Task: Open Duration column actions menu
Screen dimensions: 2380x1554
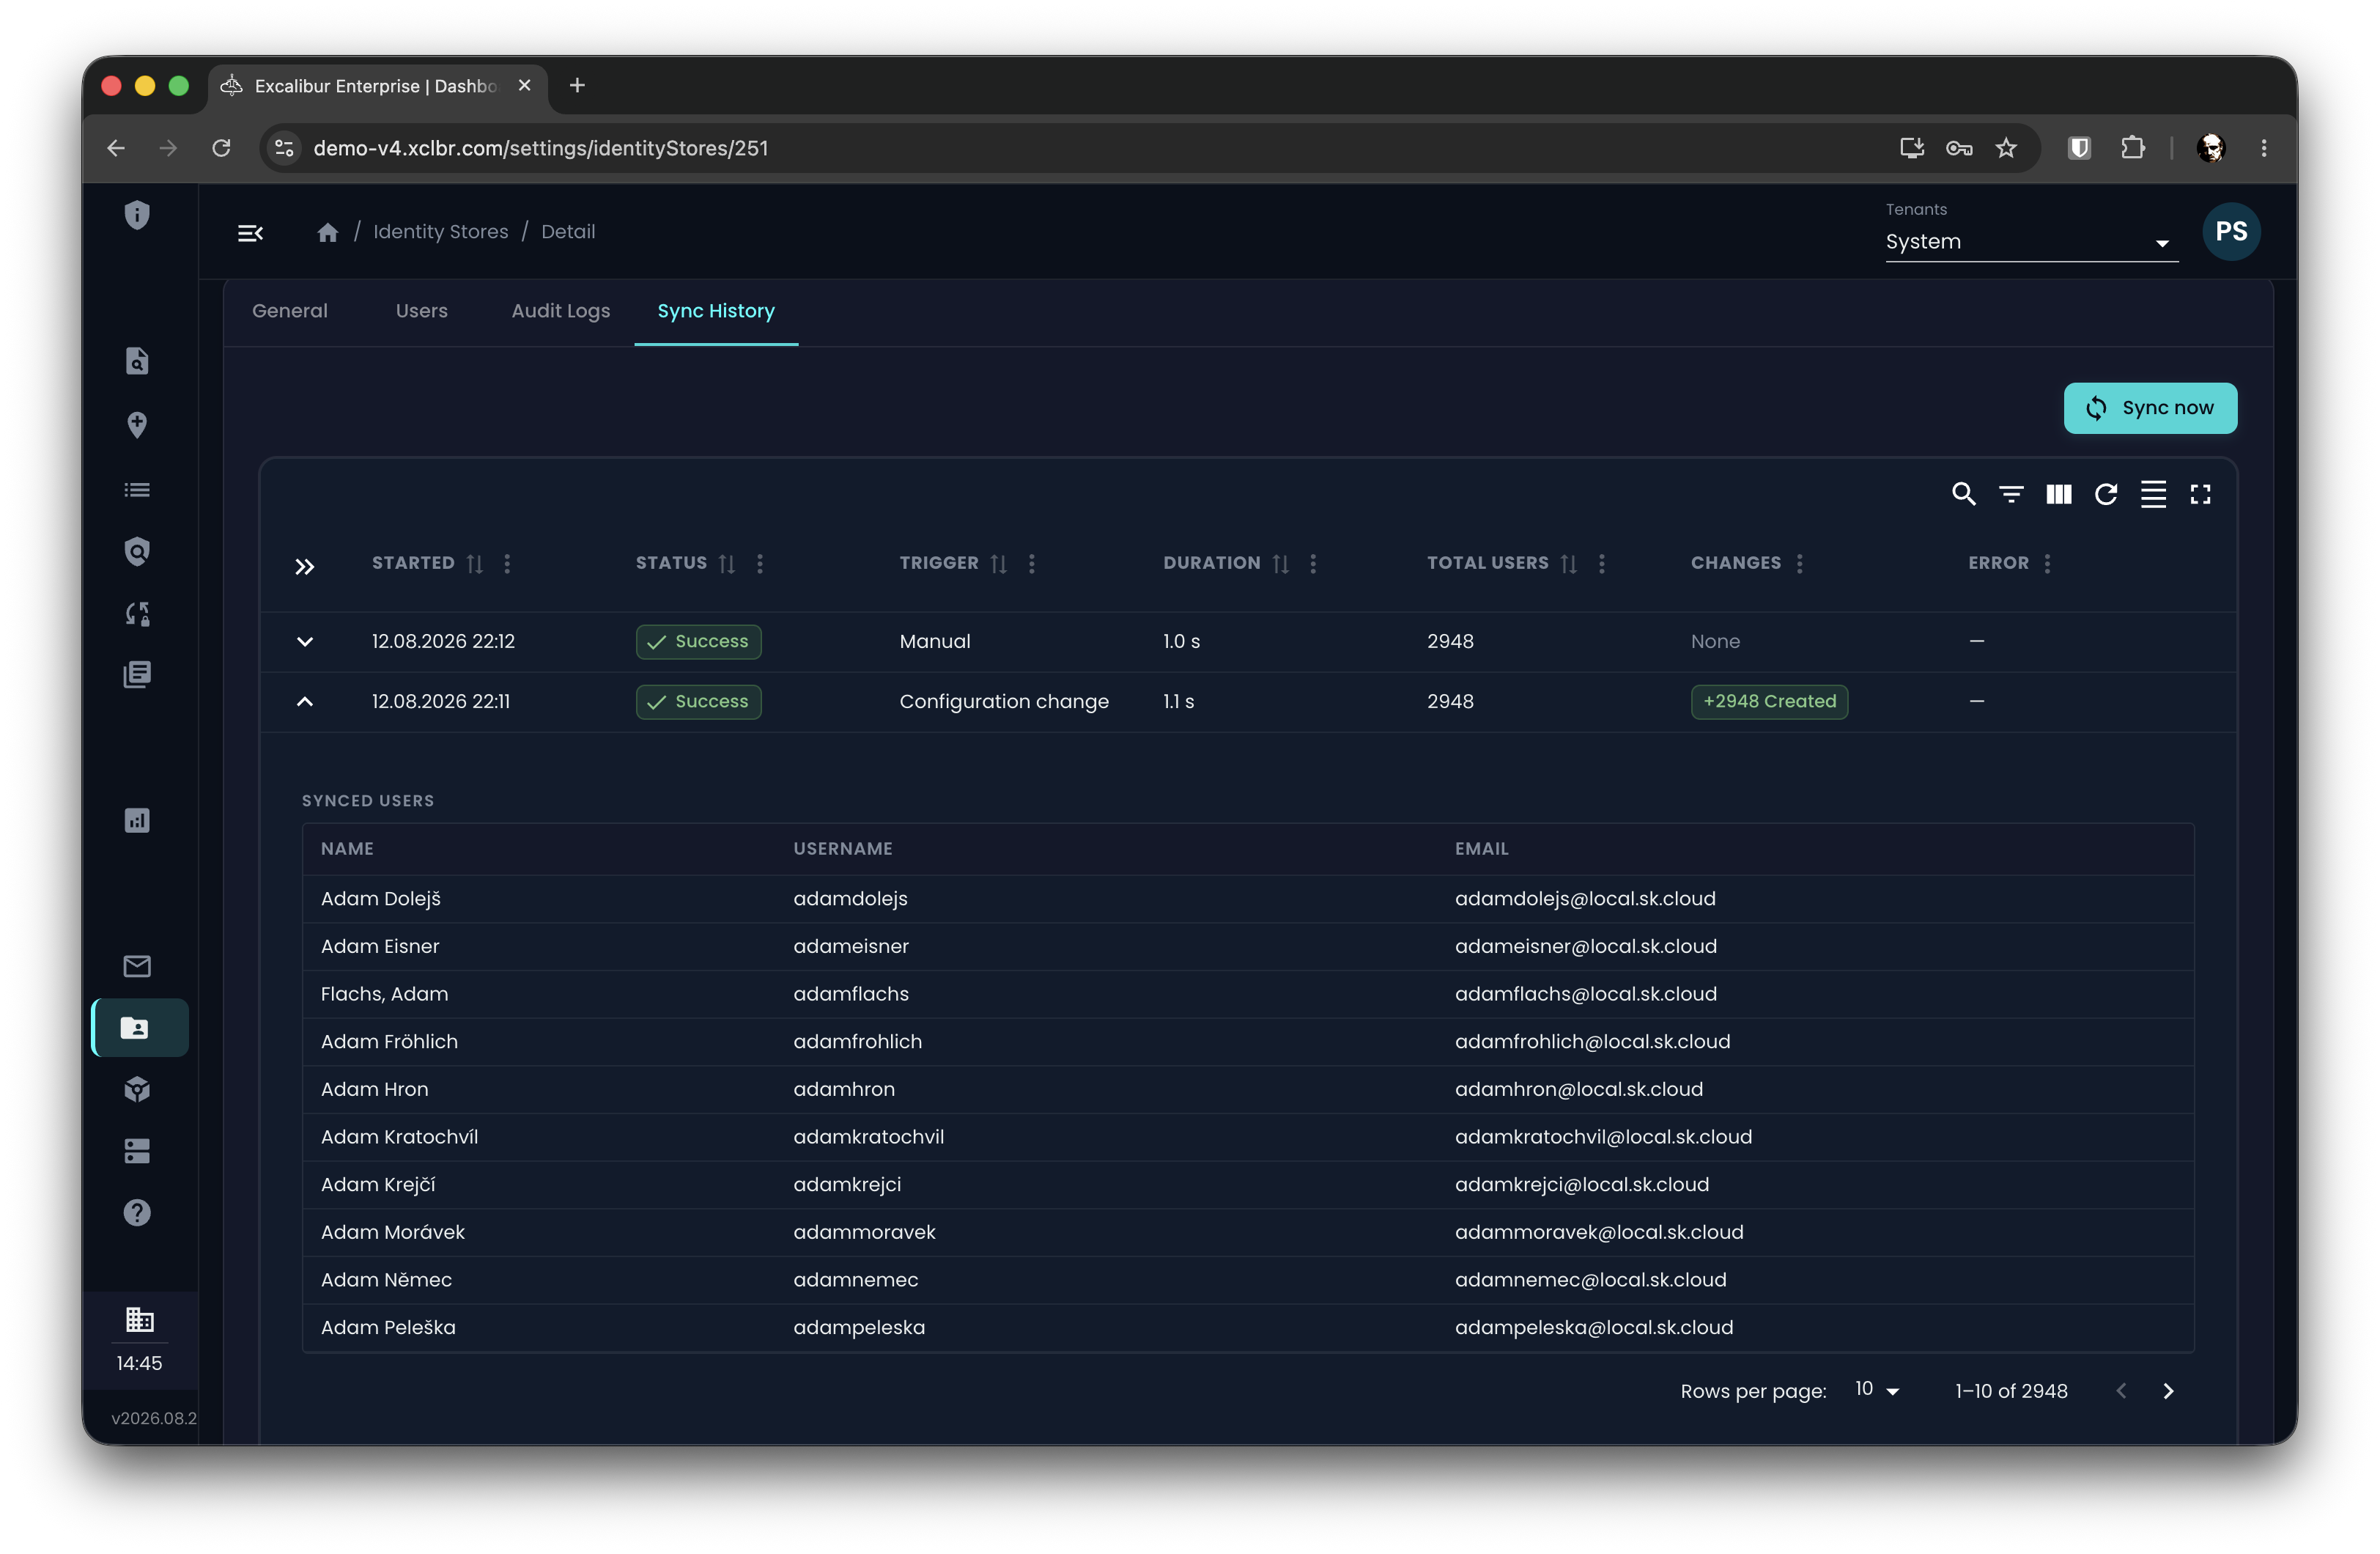Action: coord(1313,564)
